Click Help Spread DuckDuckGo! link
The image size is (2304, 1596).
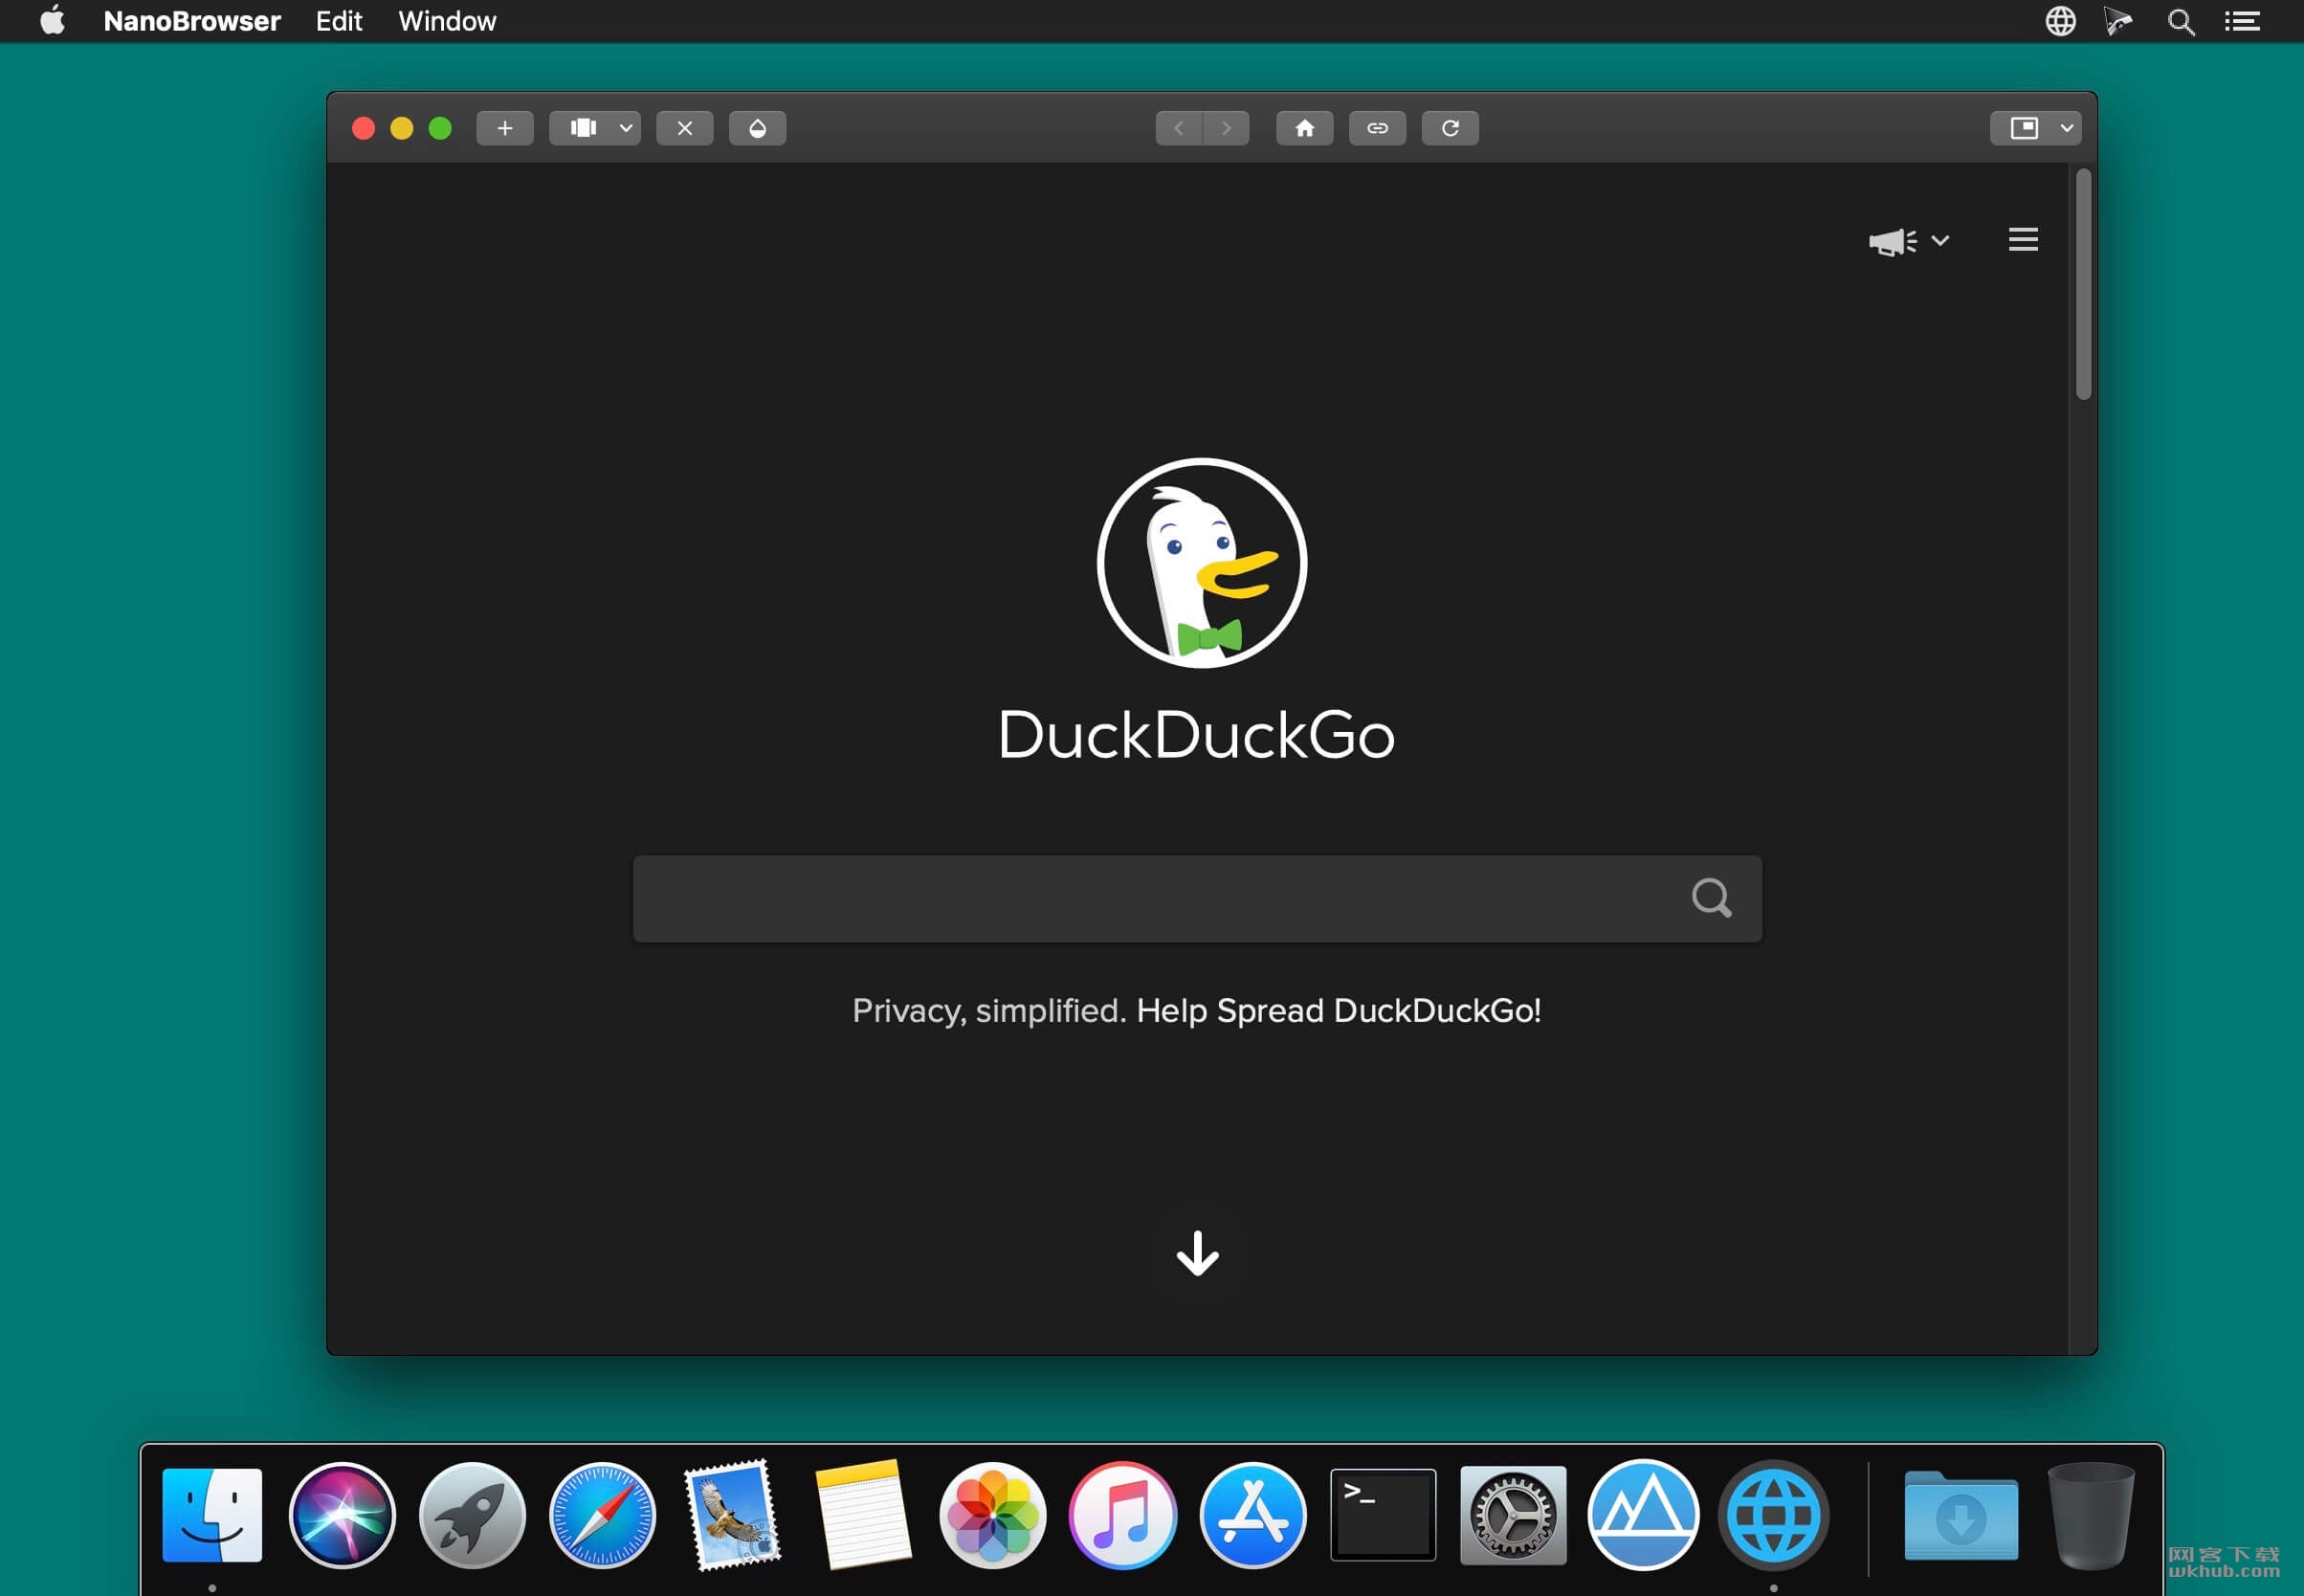click(x=1338, y=1011)
